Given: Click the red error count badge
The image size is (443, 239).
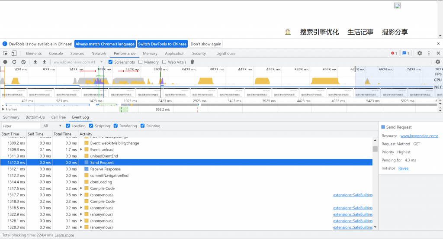Looking at the screenshot, I should (394, 53).
